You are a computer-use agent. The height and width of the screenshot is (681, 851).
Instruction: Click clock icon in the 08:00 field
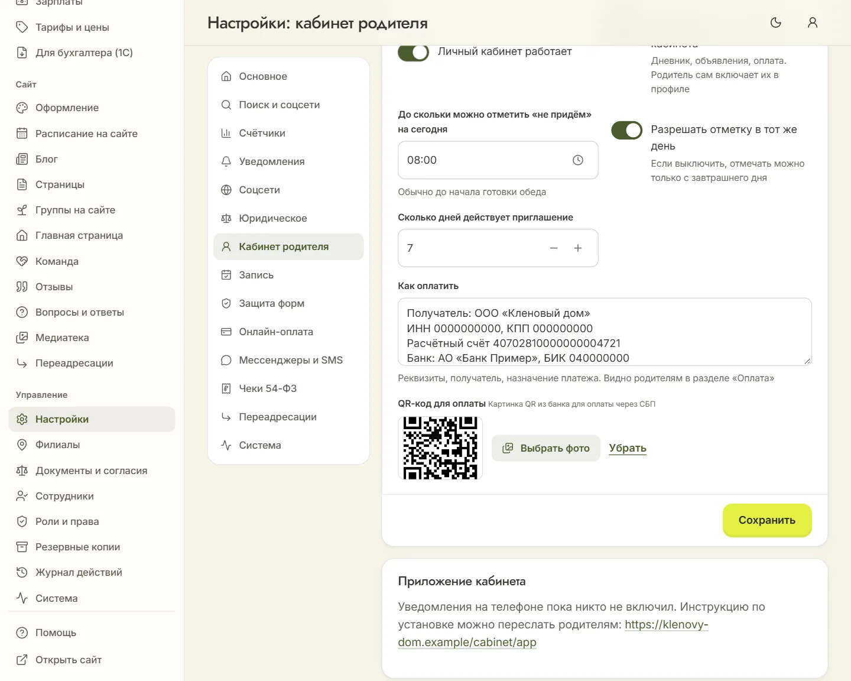(578, 160)
